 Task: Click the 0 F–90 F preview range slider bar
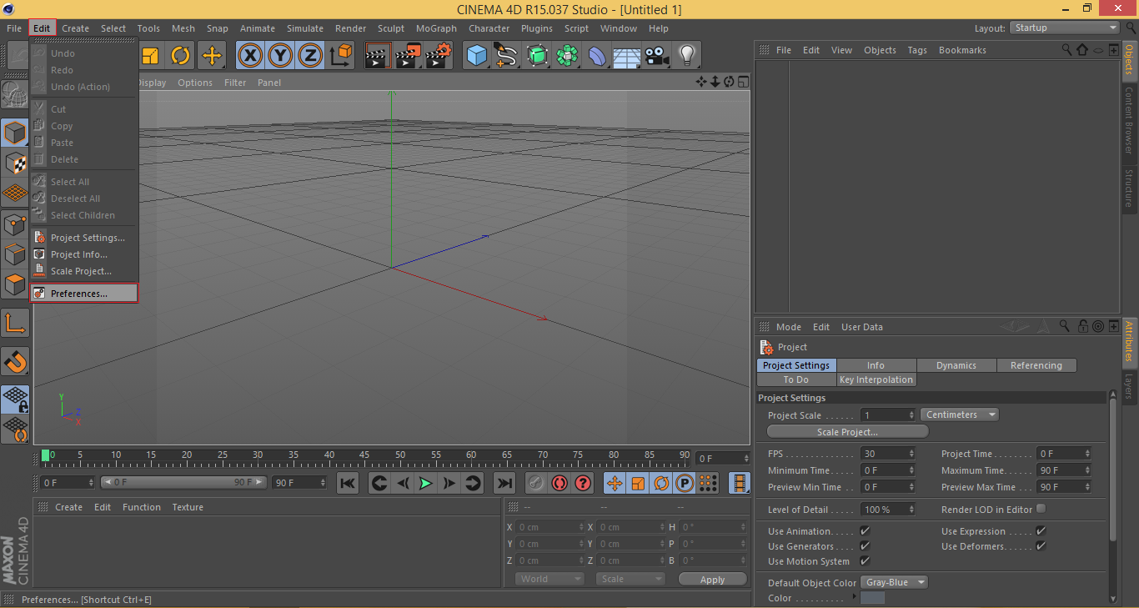tap(183, 482)
